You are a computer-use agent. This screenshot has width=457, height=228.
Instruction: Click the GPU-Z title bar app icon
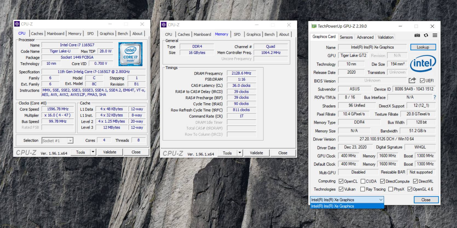(314, 26)
